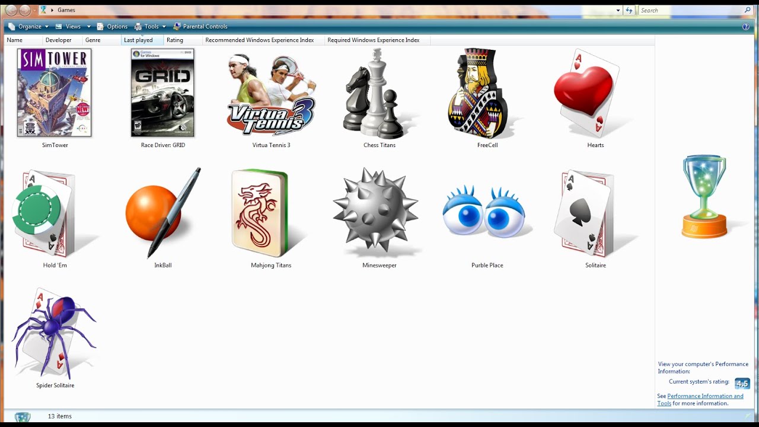759x427 pixels.
Task: Click the Purble Place label text
Action: (x=487, y=266)
